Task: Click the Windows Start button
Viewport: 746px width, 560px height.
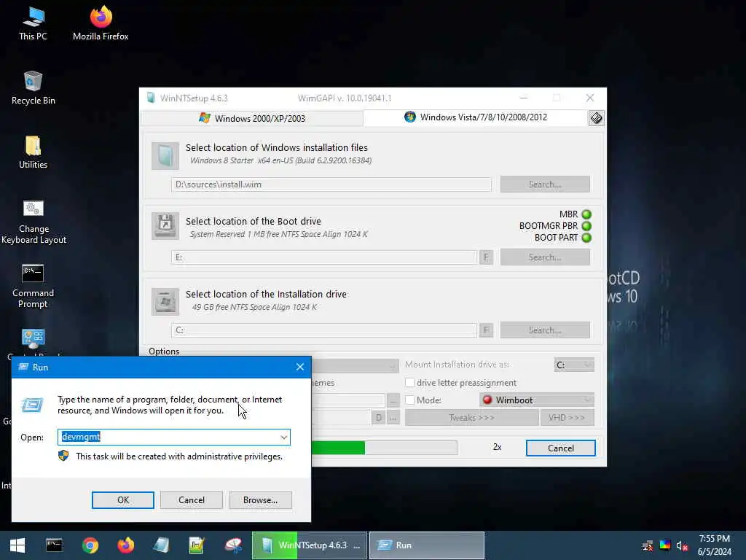Action: [17, 545]
